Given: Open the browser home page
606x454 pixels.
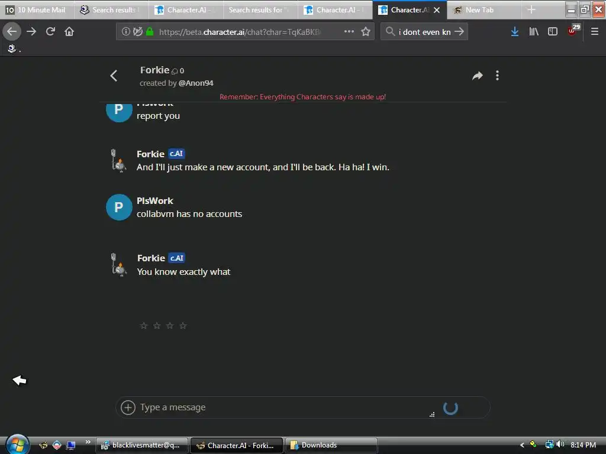Looking at the screenshot, I should pos(69,31).
